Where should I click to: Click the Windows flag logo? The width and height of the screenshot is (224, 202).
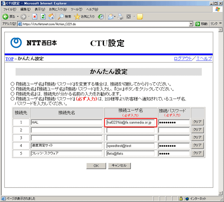217,9
